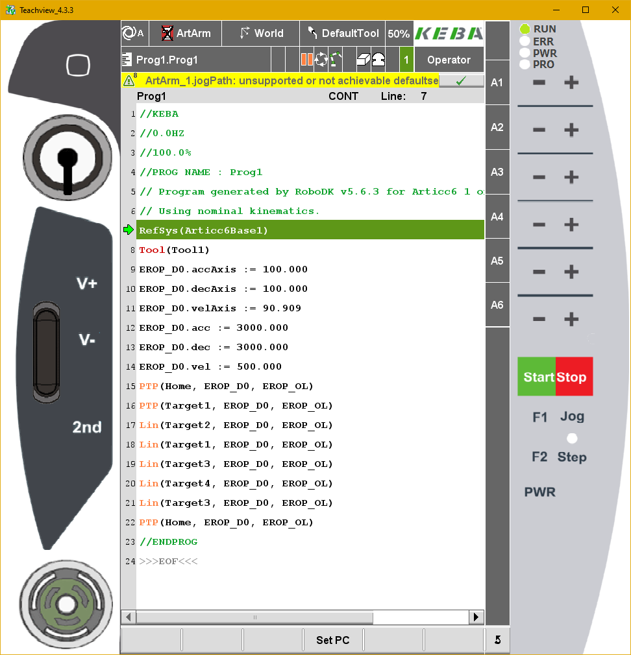Select the Operator user level tab
The image size is (631, 655).
449,60
